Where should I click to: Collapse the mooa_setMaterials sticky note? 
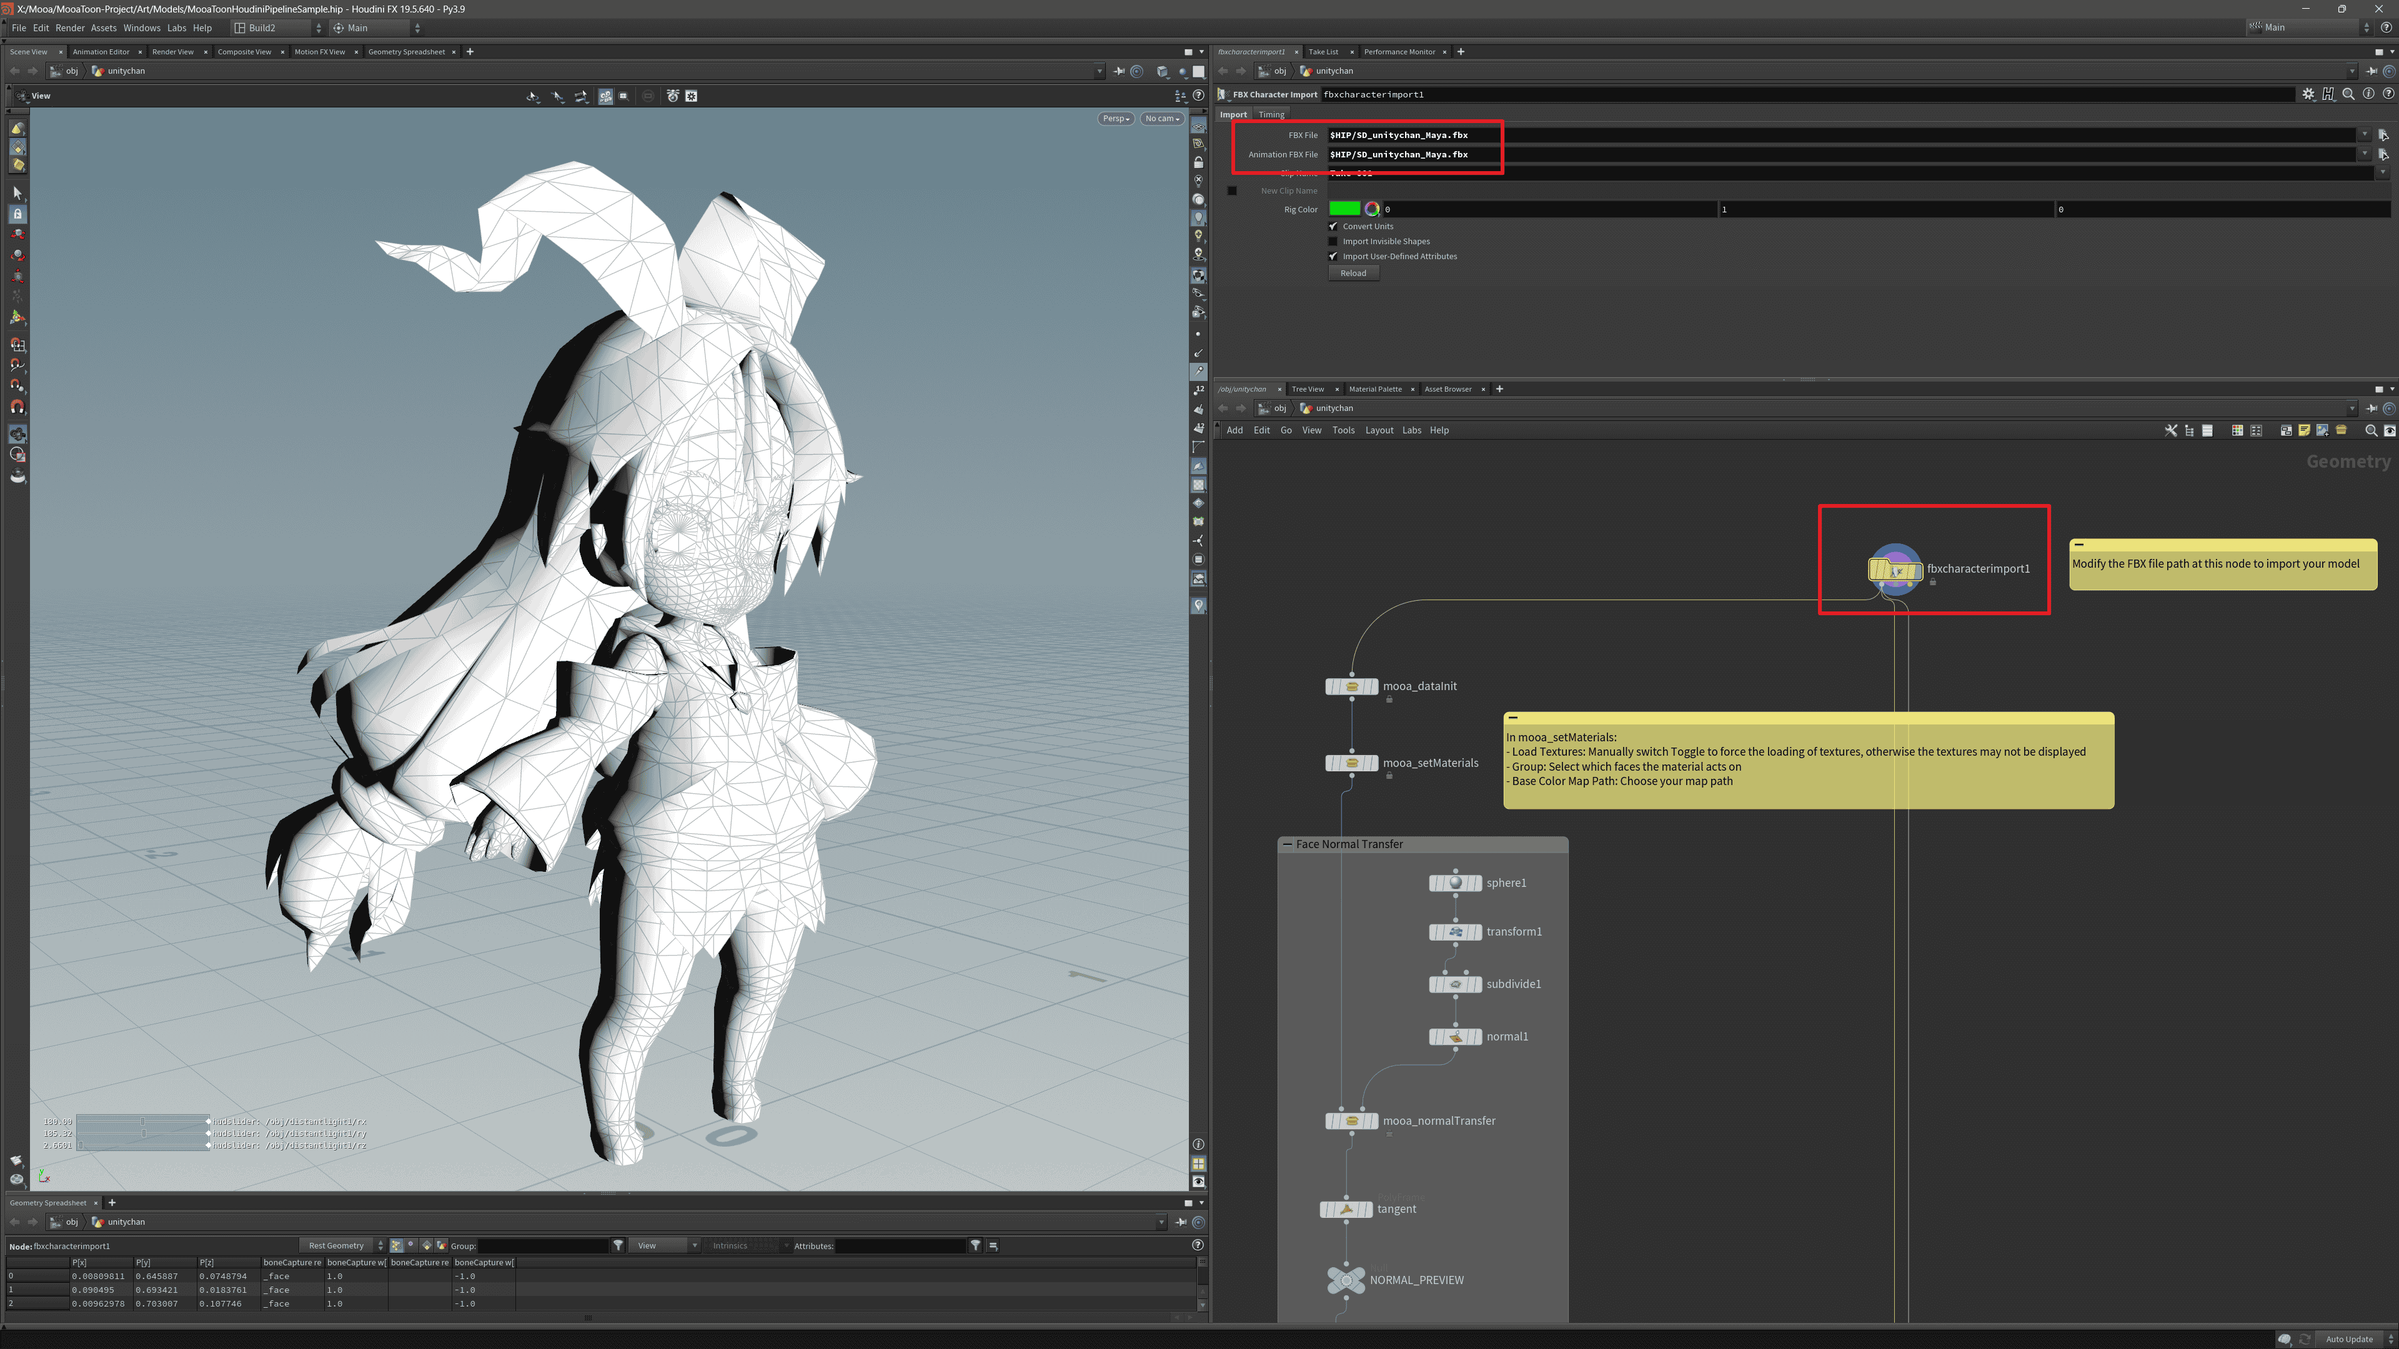pyautogui.click(x=1513, y=718)
